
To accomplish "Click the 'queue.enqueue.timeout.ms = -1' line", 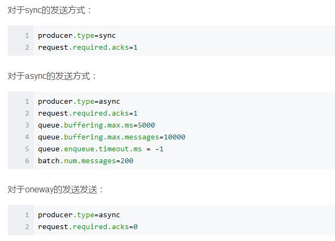I will click(101, 149).
